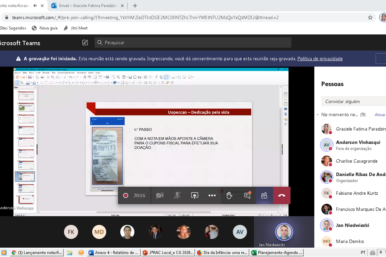Open Excel Planejamento-Agenda taskbar item
This screenshot has height=257, width=386.
(277, 253)
